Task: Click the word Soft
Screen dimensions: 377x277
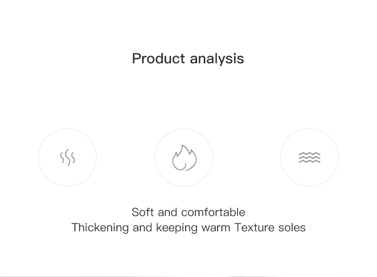Action: [x=143, y=212]
